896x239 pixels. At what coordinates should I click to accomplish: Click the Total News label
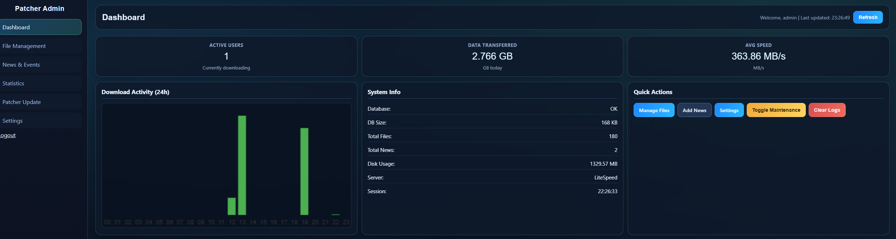click(x=381, y=150)
